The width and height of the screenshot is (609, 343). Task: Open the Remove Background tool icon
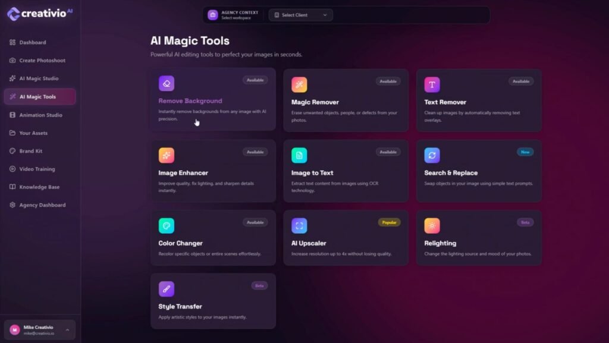[x=167, y=84]
